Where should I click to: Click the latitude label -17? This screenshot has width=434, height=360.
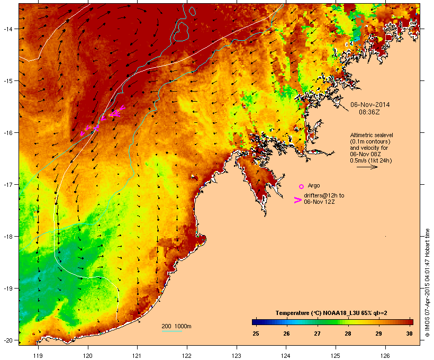[8, 184]
